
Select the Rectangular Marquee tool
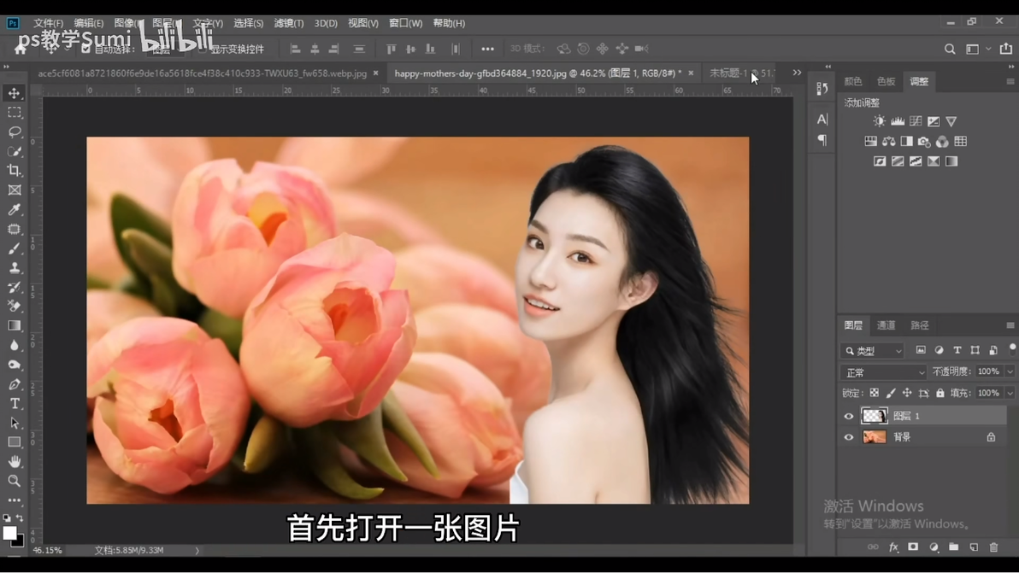15,113
